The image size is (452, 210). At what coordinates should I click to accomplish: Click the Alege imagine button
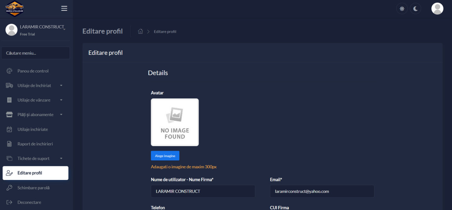(165, 156)
